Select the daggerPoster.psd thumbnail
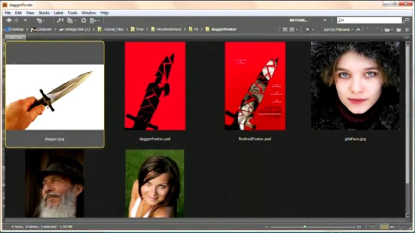Screen dimensions: 415x233 click(155, 86)
